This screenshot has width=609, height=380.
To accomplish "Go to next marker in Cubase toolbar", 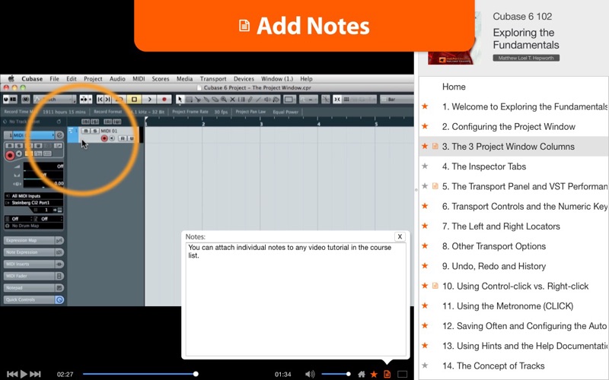I will pos(108,100).
